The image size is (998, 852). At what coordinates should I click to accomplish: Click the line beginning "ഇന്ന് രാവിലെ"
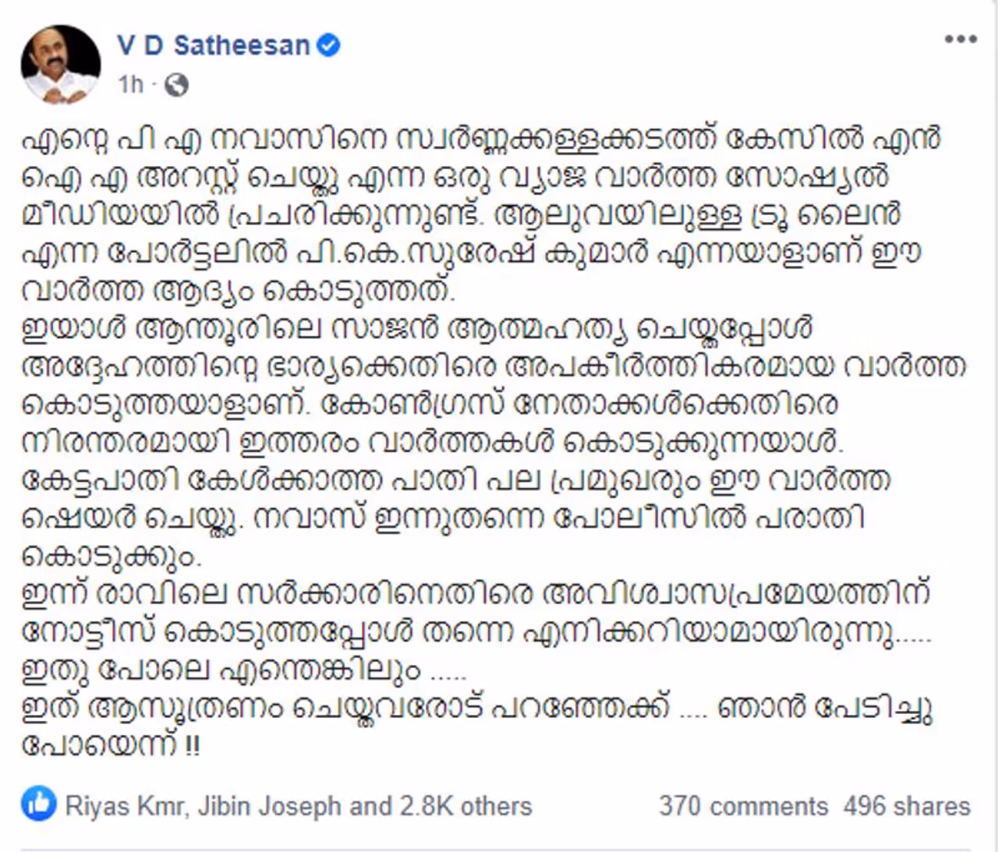point(476,594)
